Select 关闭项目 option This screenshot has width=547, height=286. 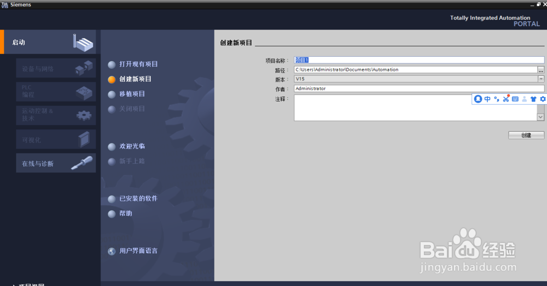pyautogui.click(x=127, y=109)
